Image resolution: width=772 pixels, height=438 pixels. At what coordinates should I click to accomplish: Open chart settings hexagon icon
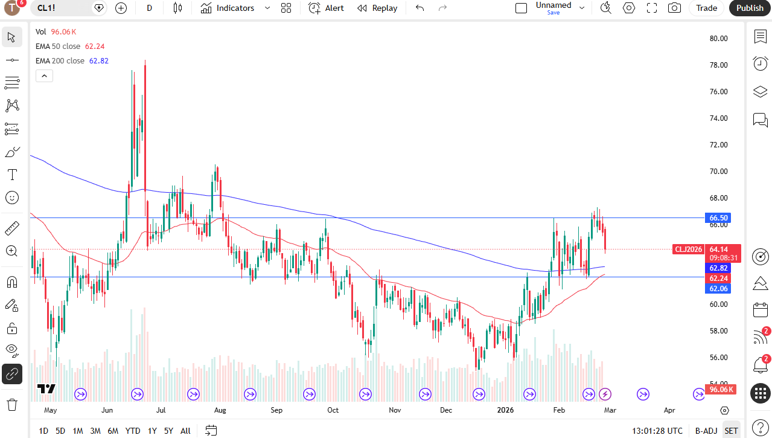pos(629,8)
